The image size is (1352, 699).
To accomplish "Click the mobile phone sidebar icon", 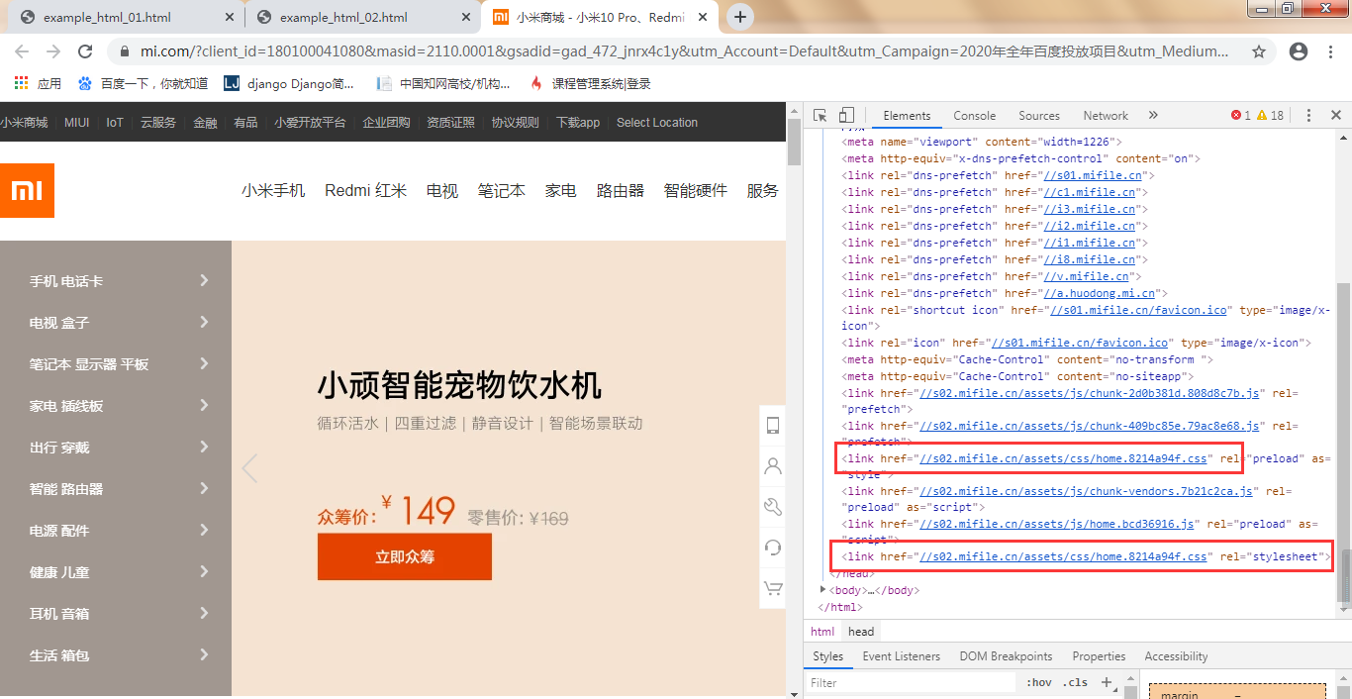I will (x=773, y=426).
